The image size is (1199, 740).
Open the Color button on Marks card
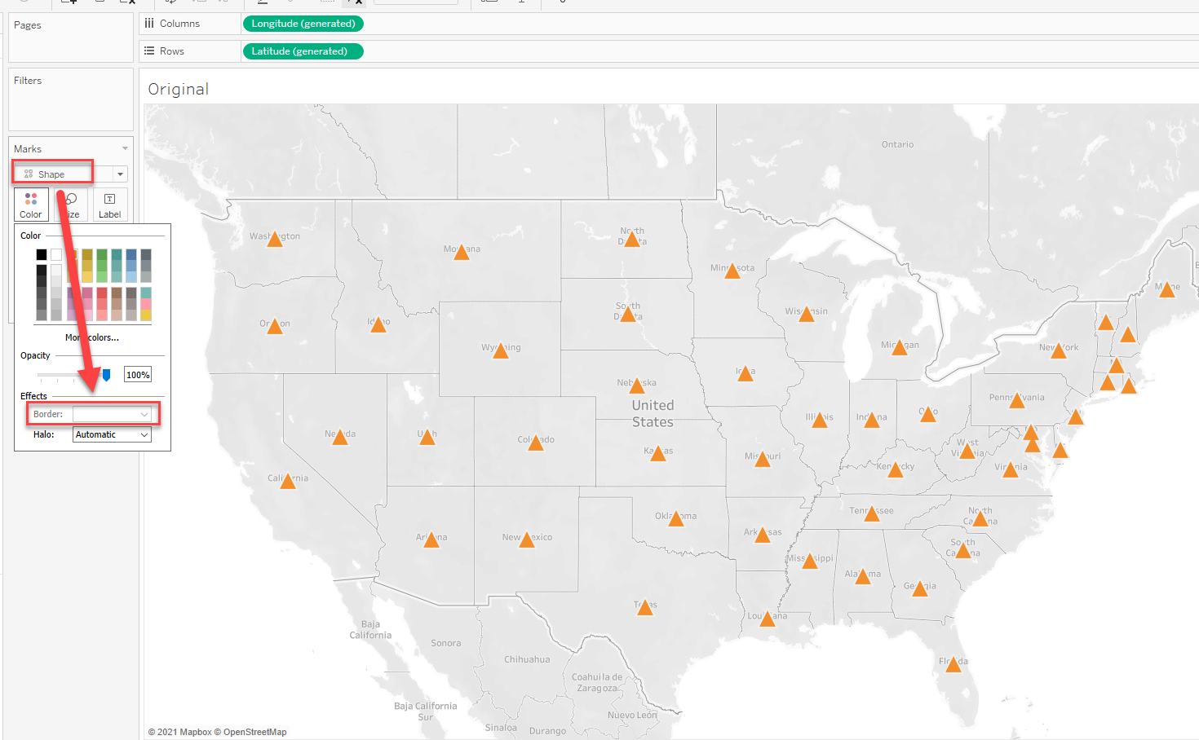31,205
